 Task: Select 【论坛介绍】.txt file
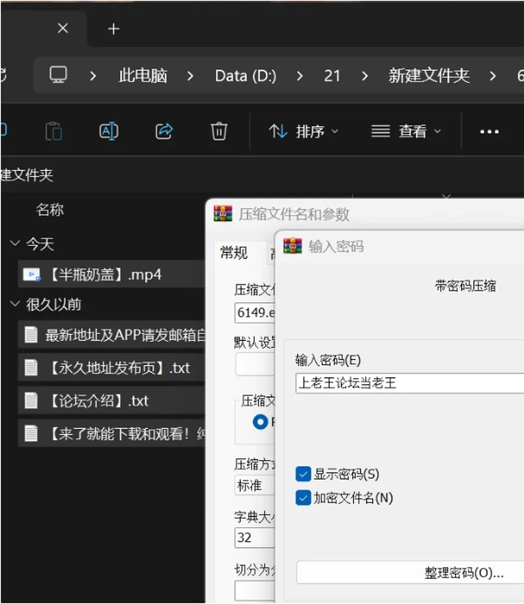click(x=111, y=400)
